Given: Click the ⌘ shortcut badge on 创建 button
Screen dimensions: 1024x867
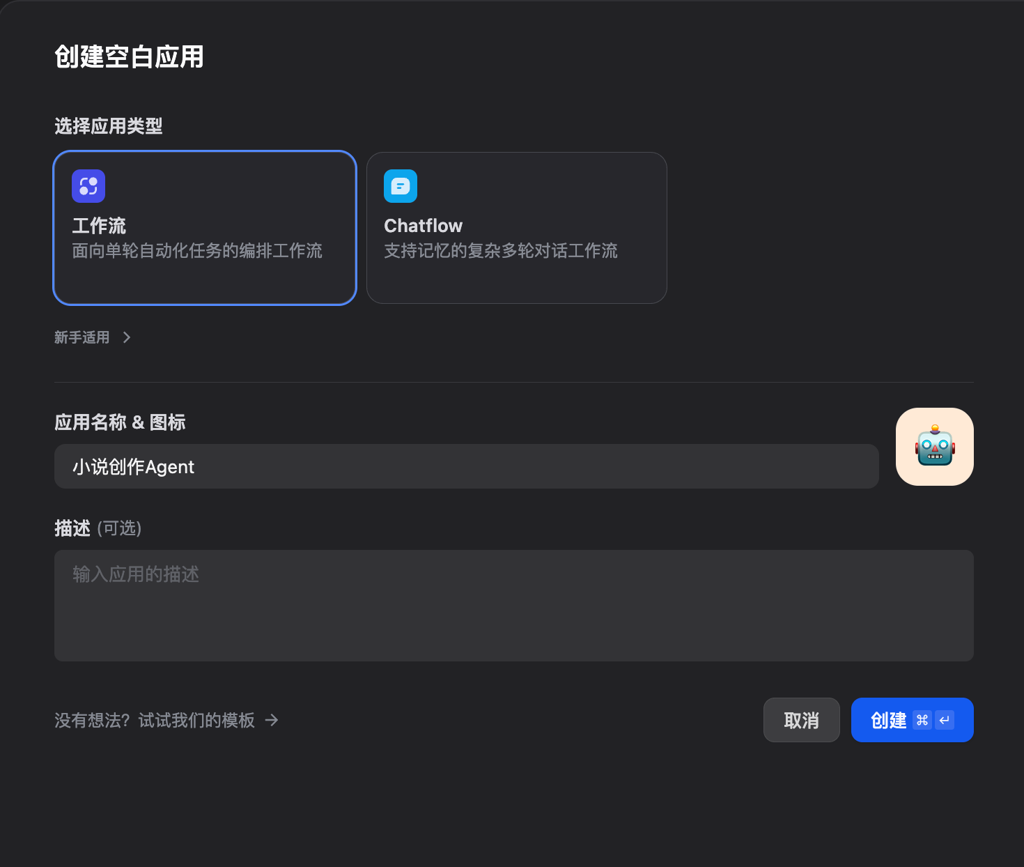Looking at the screenshot, I should (922, 720).
